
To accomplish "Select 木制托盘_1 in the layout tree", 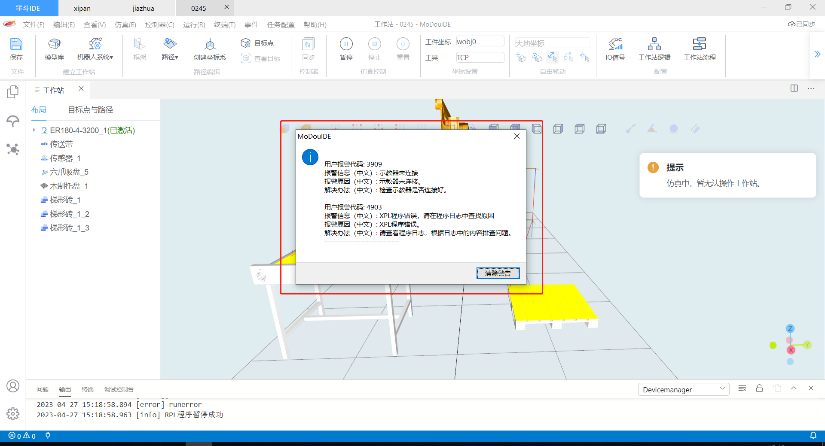I will [x=69, y=186].
